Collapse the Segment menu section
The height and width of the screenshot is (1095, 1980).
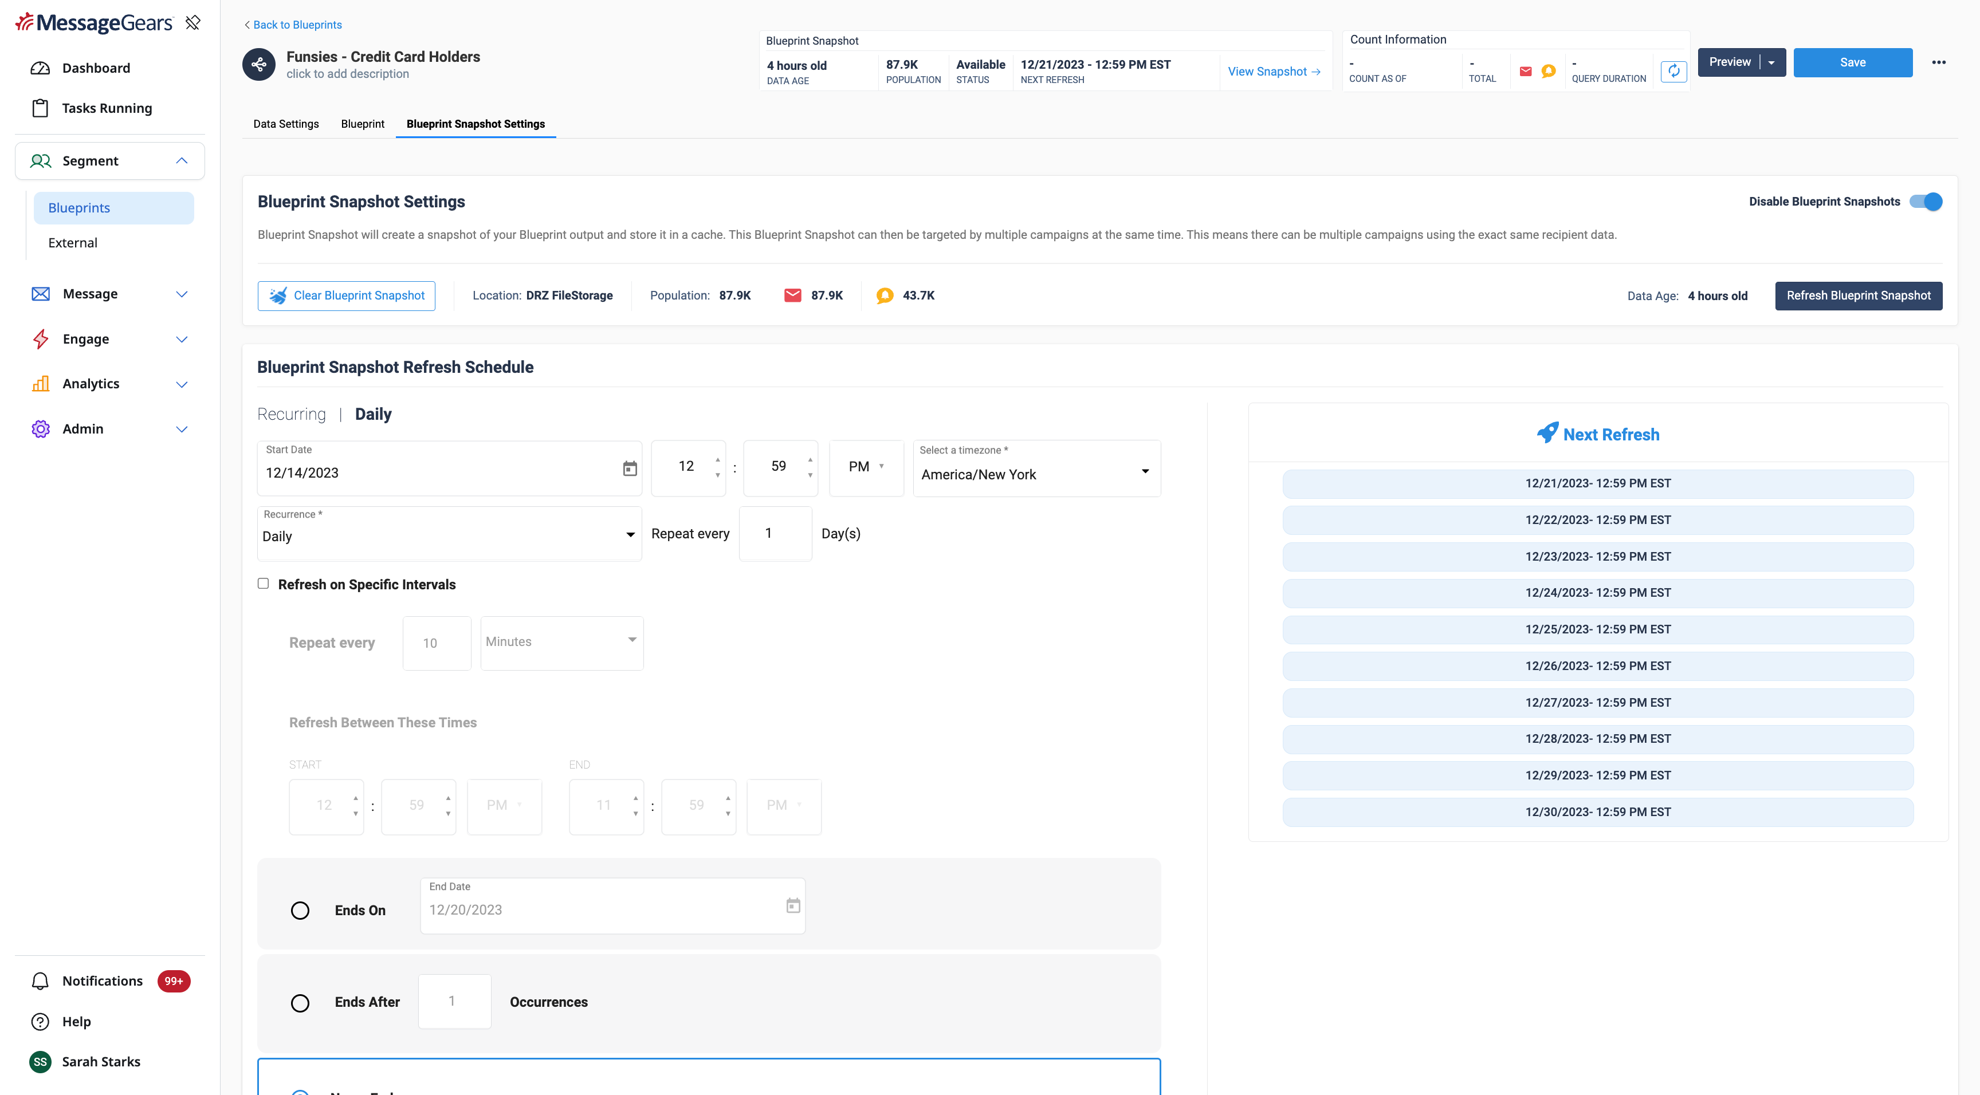point(182,160)
